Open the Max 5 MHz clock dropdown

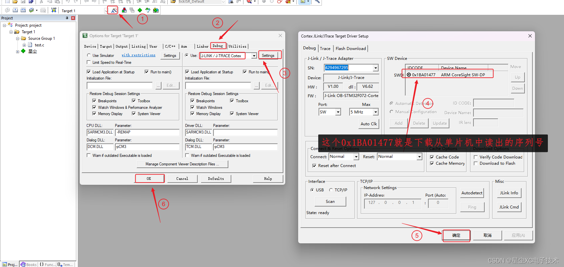[x=376, y=112]
